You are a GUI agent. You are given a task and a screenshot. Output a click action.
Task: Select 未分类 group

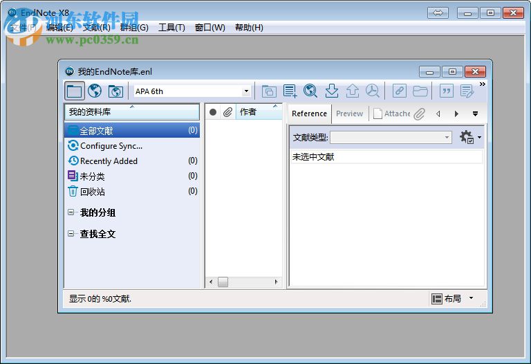(x=132, y=176)
